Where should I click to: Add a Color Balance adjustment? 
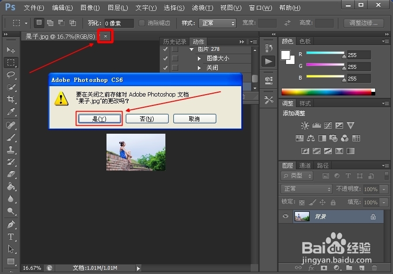click(x=311, y=138)
